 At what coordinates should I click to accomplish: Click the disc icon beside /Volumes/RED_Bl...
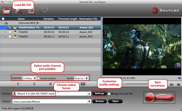pyautogui.click(x=6, y=23)
